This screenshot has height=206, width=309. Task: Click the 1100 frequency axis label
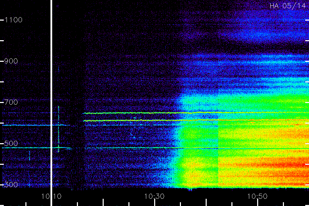click(13, 20)
